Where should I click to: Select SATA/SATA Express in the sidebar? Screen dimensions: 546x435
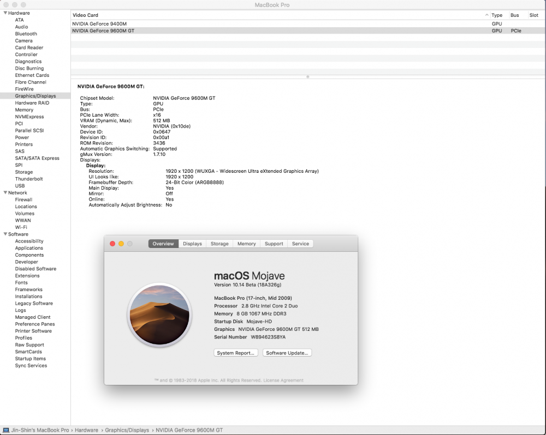pos(37,158)
